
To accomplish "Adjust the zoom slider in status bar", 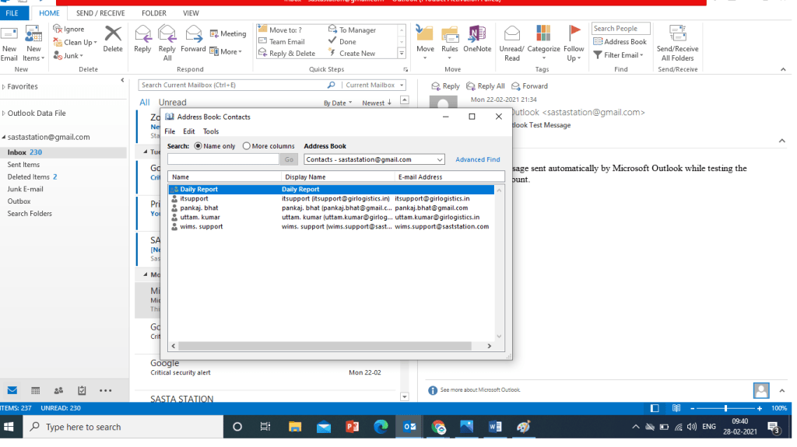I will point(725,408).
